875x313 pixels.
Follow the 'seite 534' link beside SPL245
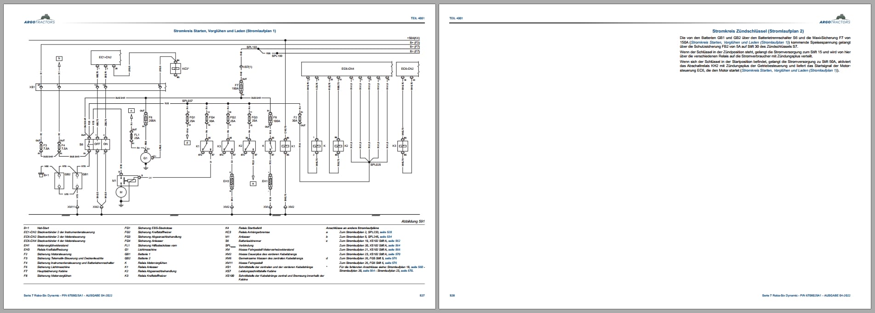pos(386,237)
